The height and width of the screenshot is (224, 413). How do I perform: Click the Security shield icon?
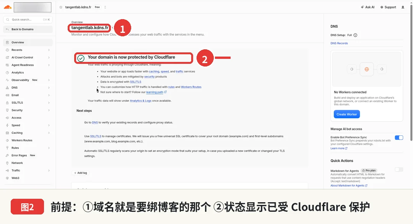pyautogui.click(x=7, y=110)
